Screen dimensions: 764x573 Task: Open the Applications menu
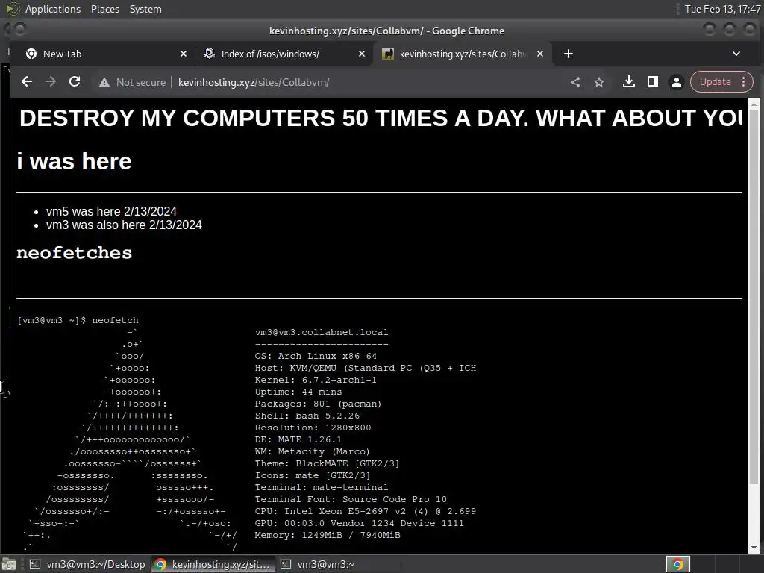(53, 9)
